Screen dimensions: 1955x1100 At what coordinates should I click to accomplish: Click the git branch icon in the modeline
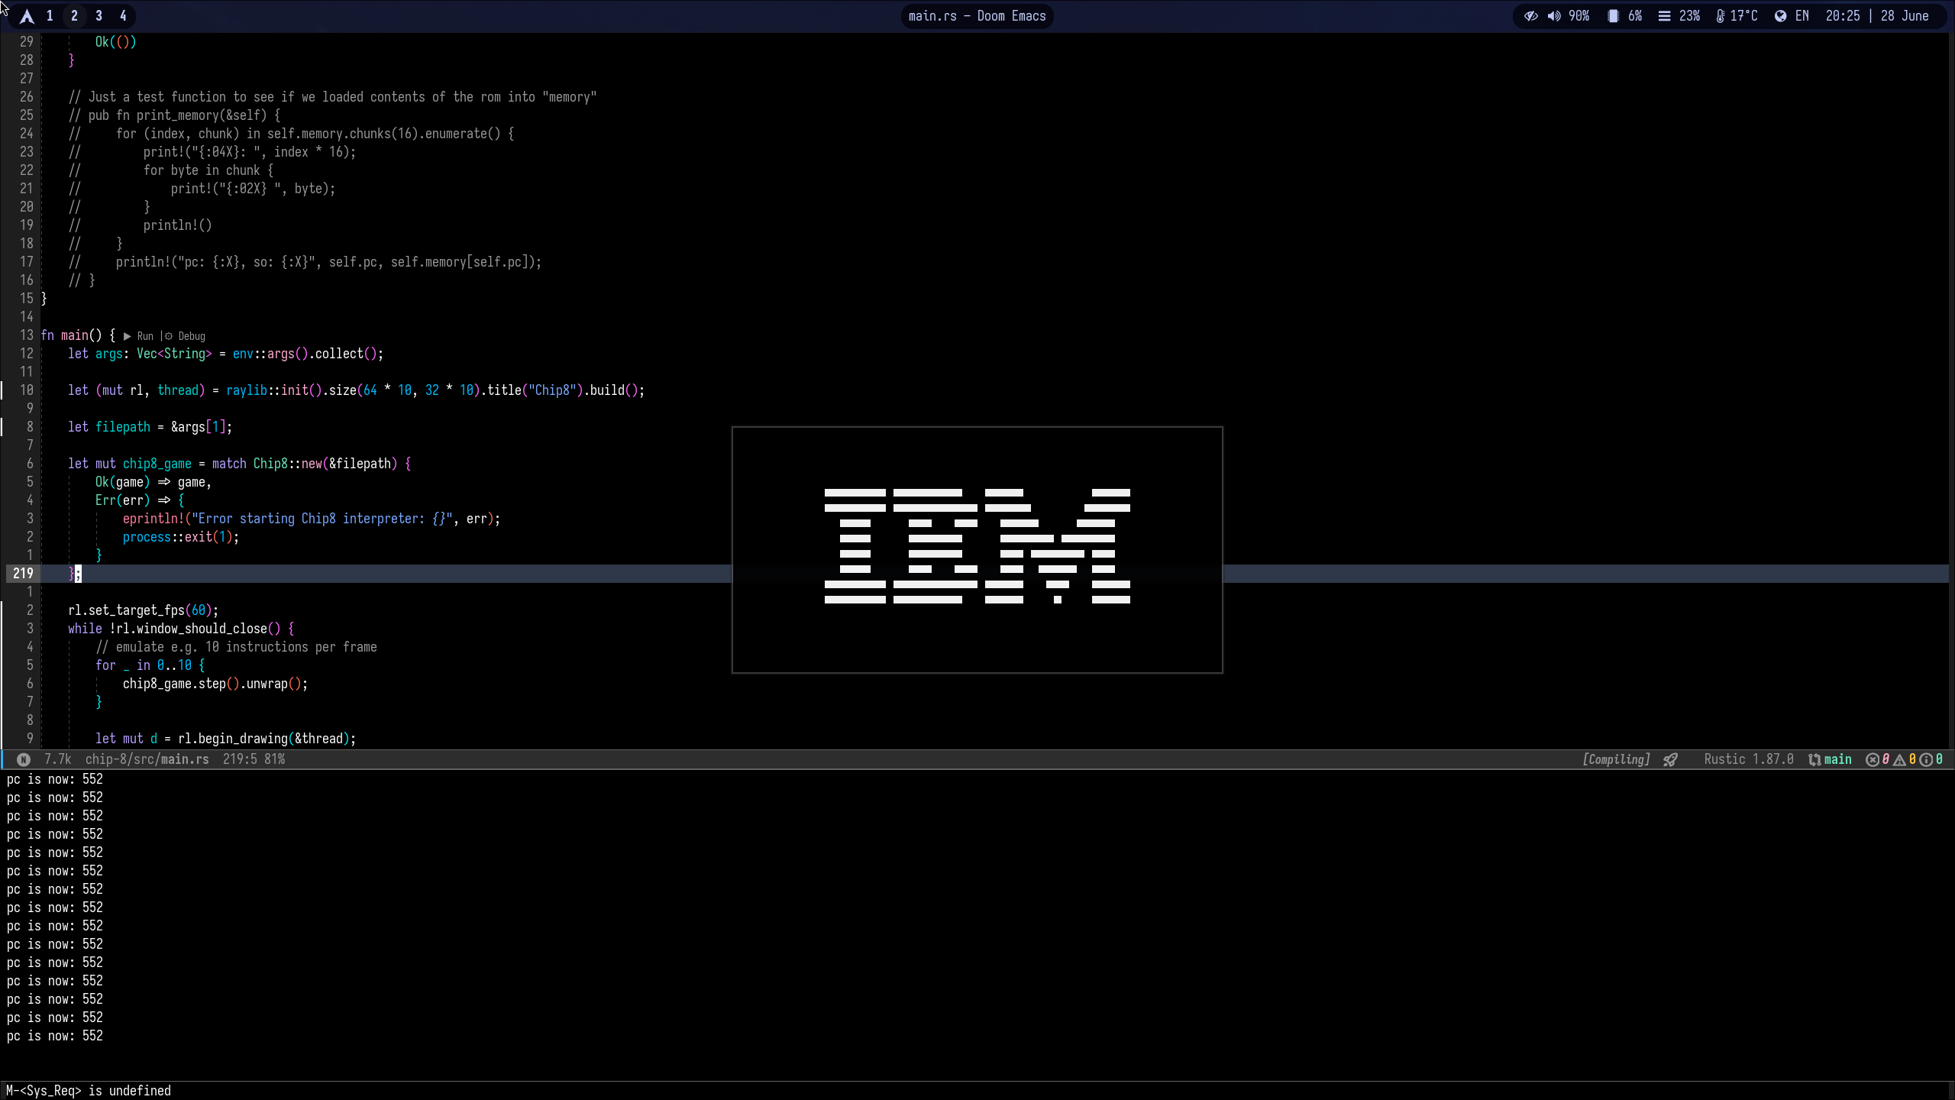(1814, 759)
